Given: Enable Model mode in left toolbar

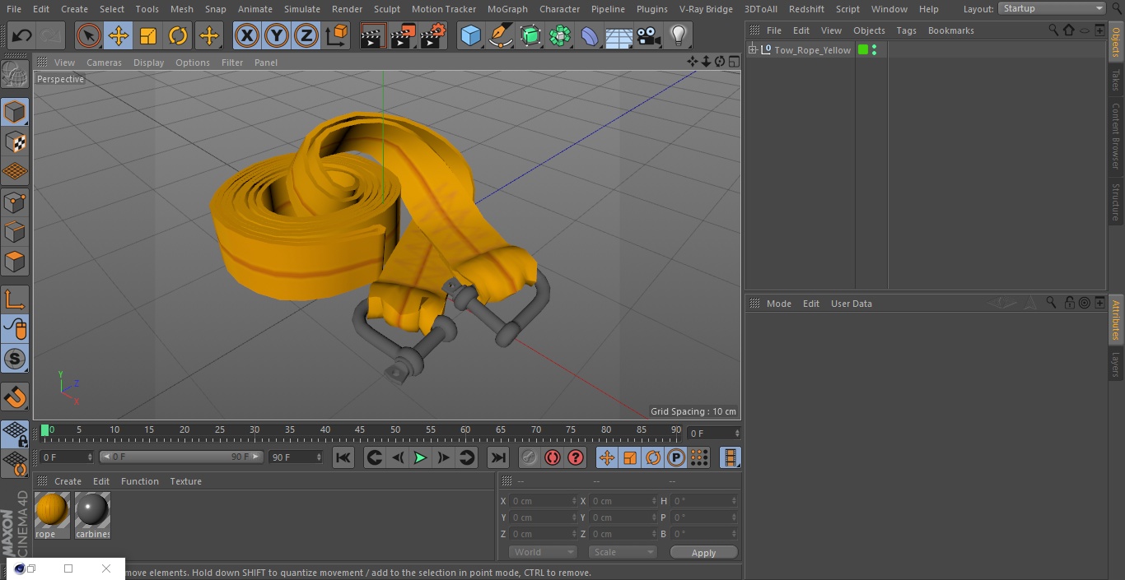Looking at the screenshot, I should click(x=15, y=112).
